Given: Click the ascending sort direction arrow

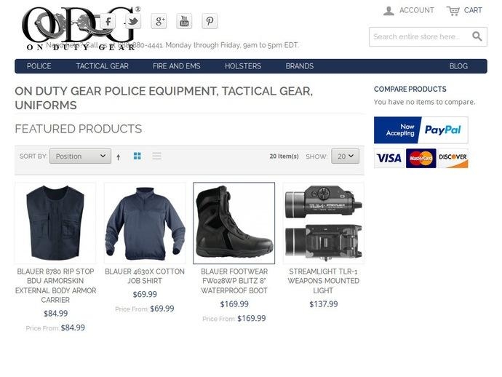Looking at the screenshot, I should pyautogui.click(x=119, y=156).
